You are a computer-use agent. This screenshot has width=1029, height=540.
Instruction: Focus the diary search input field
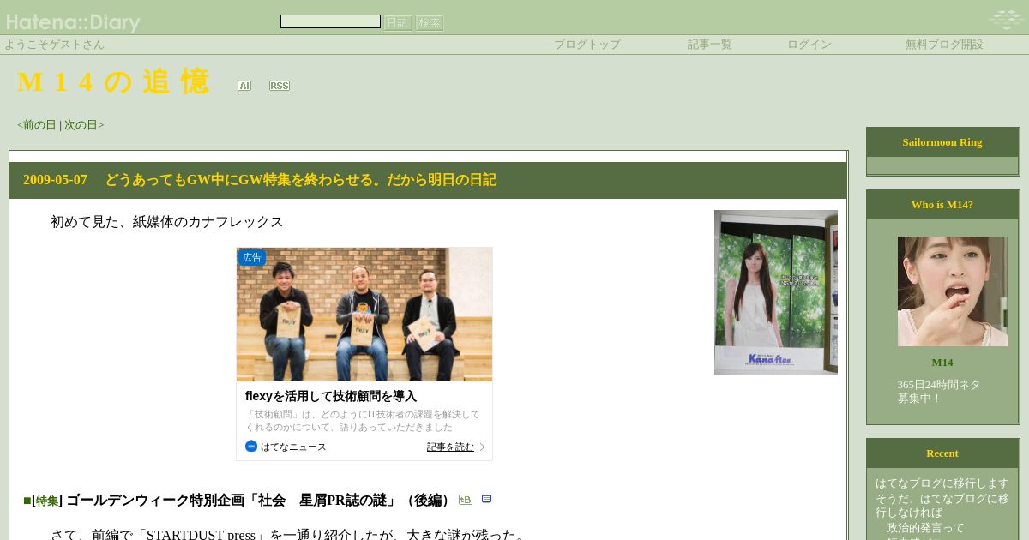click(x=330, y=21)
